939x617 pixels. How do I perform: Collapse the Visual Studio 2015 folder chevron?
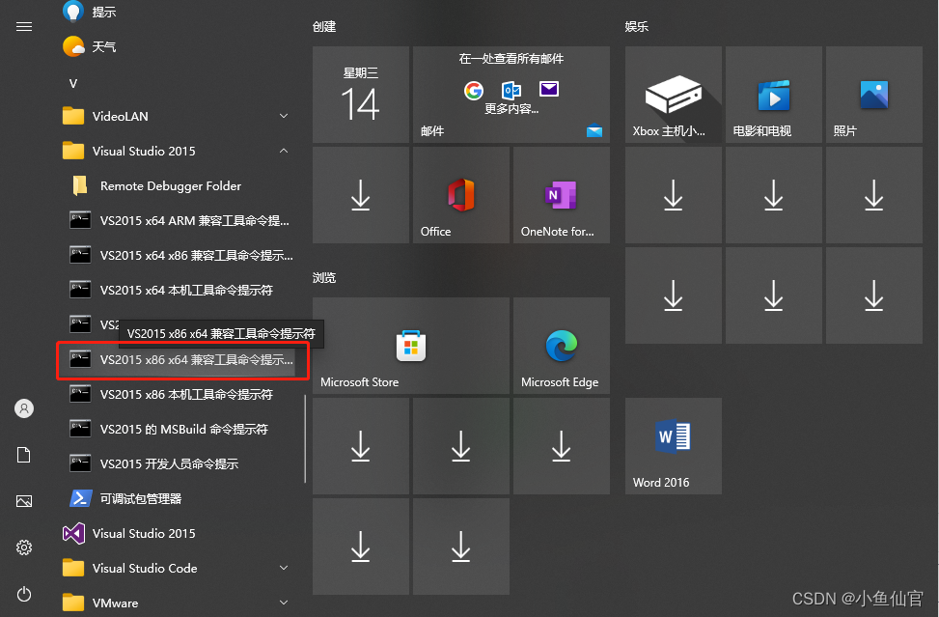click(x=284, y=151)
